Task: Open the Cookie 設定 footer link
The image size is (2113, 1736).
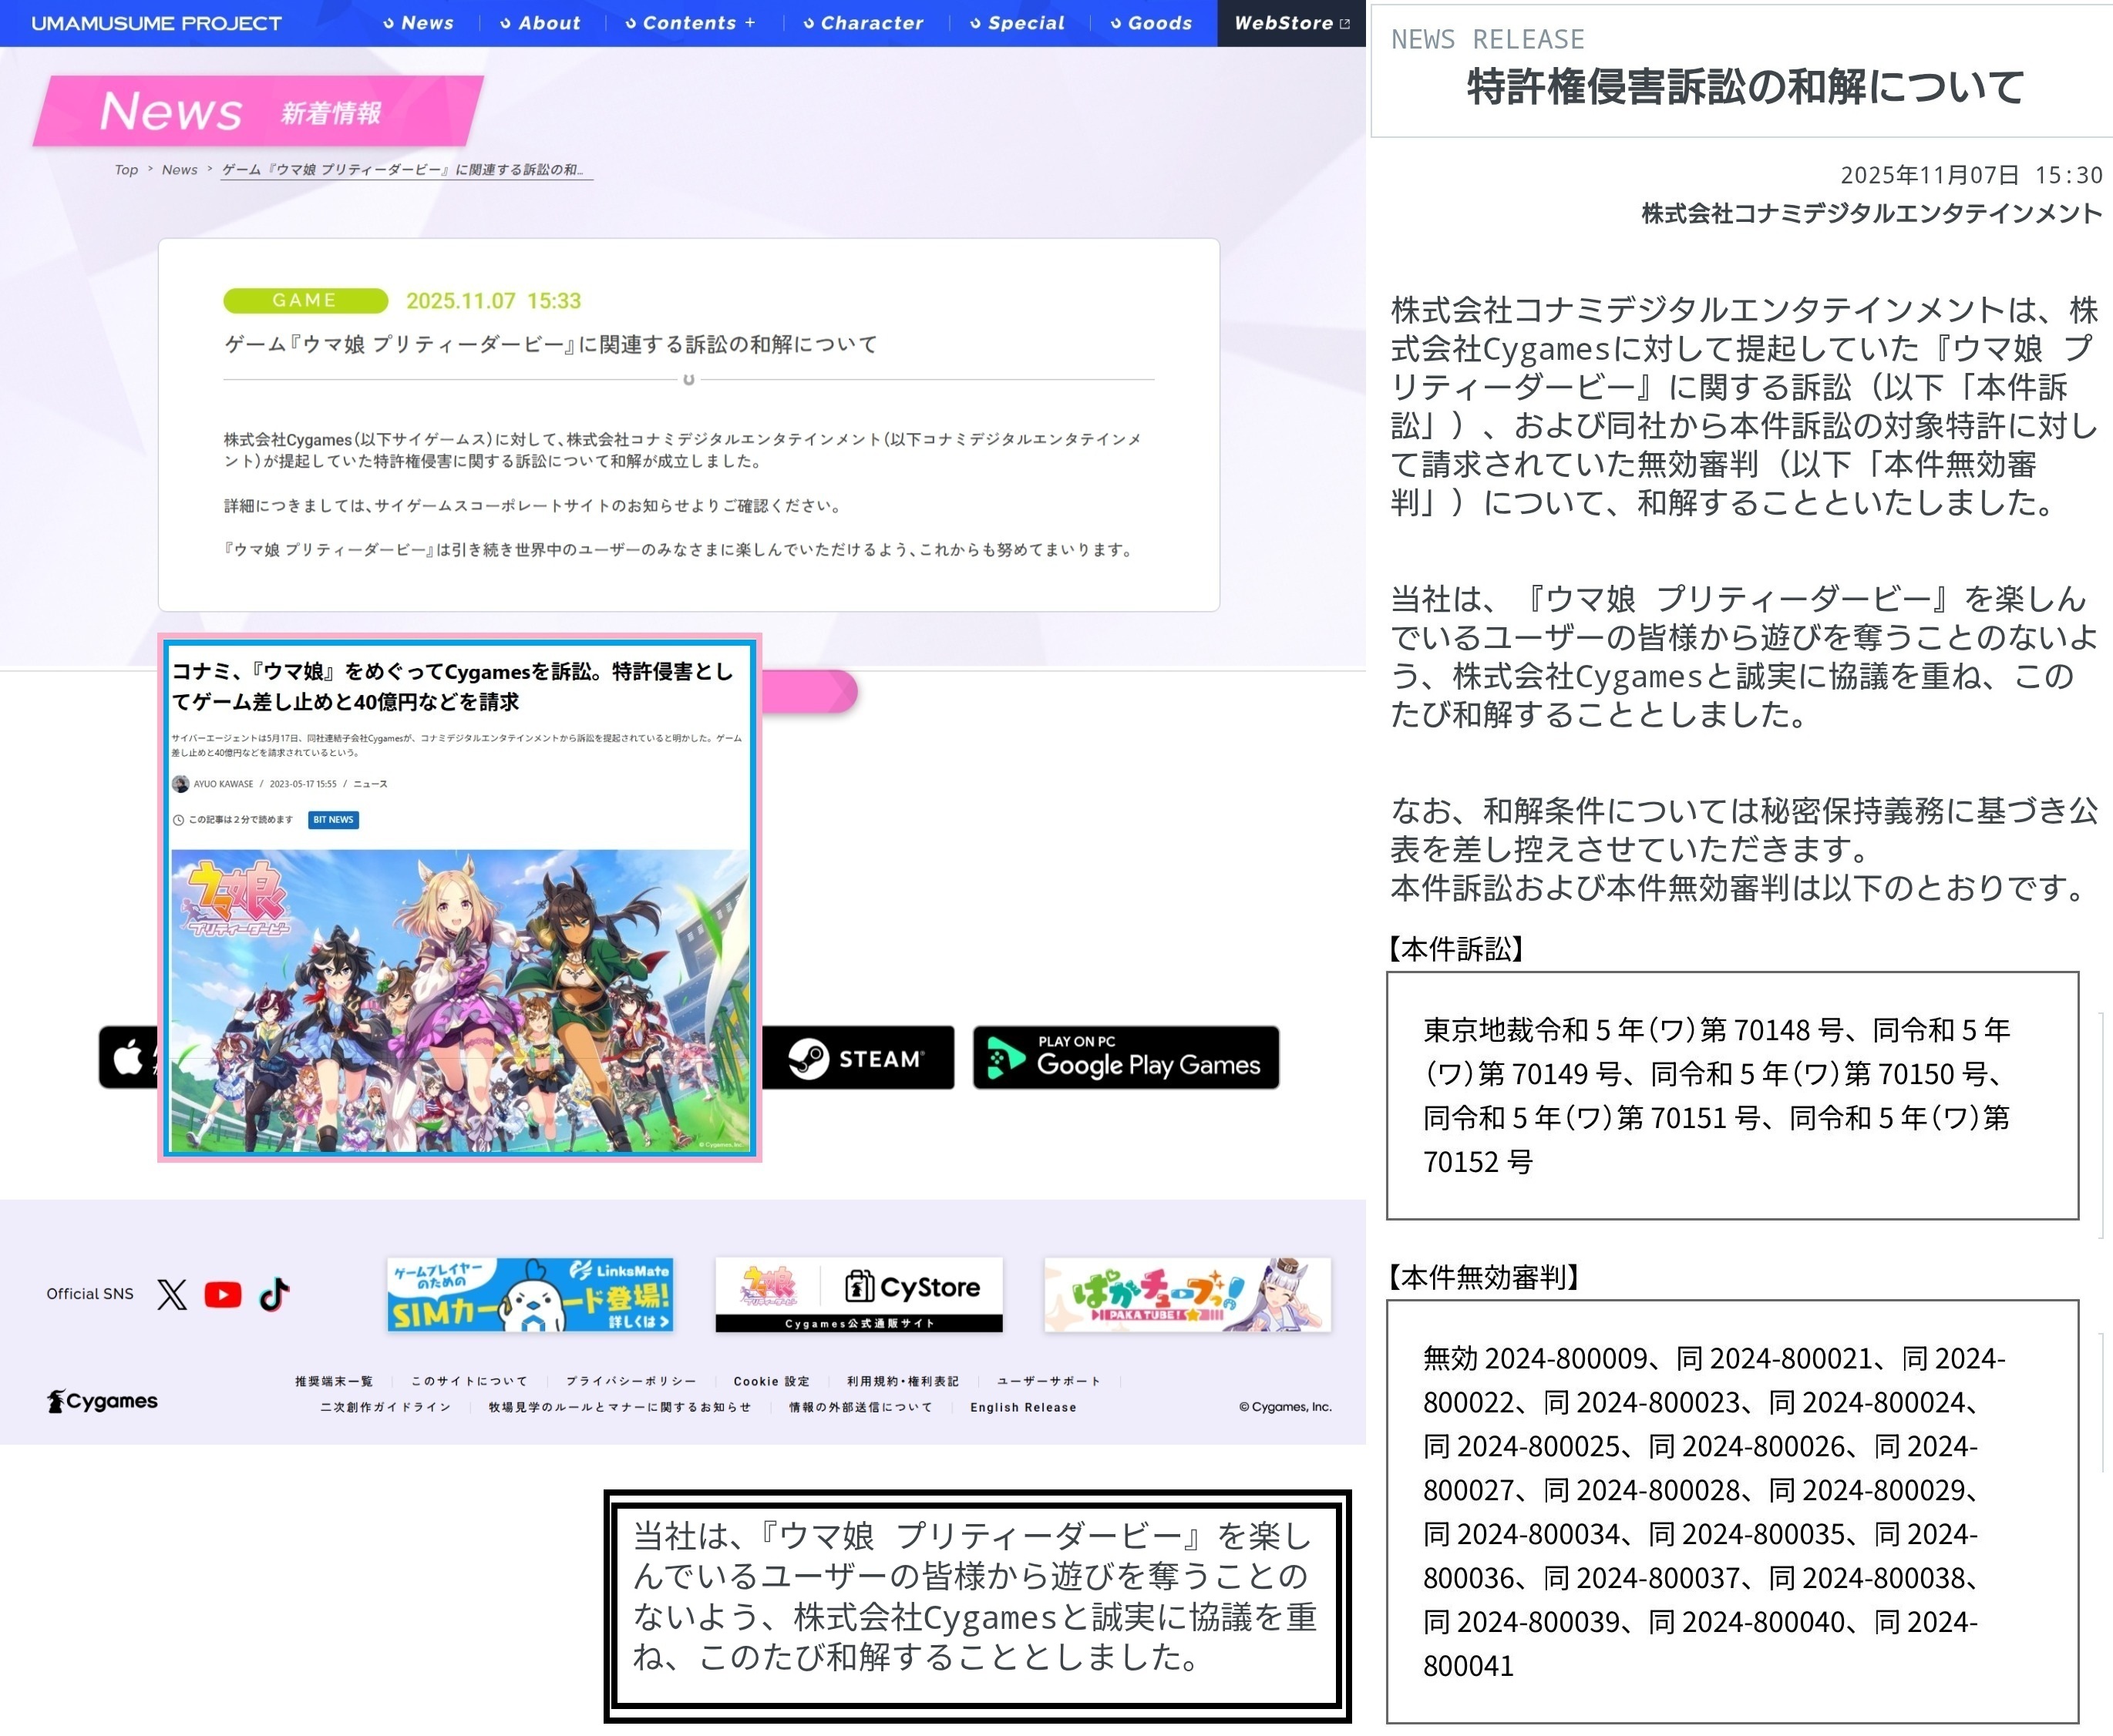Action: tap(772, 1381)
